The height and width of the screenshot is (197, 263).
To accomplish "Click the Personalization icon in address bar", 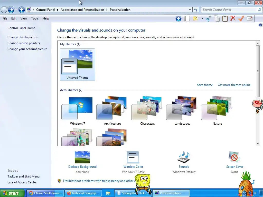I will click(x=29, y=9).
